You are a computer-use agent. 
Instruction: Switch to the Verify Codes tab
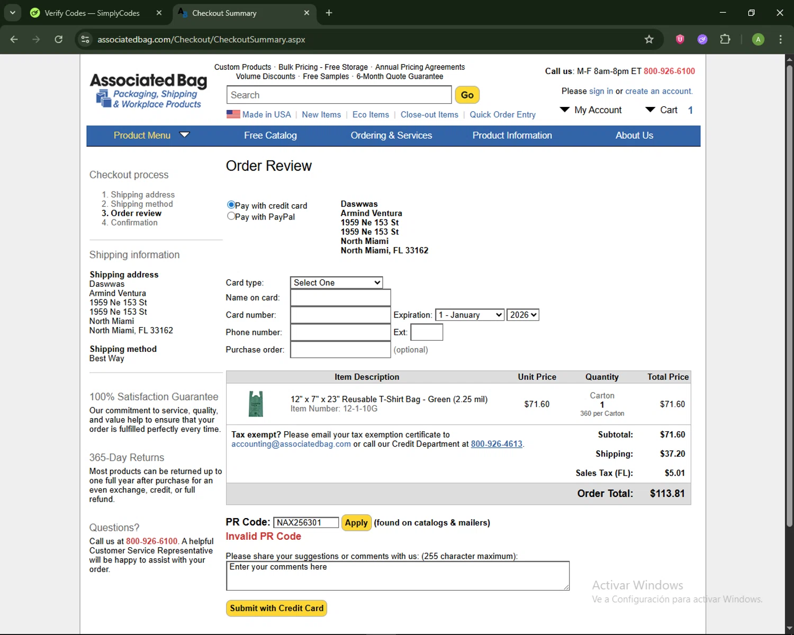(92, 13)
